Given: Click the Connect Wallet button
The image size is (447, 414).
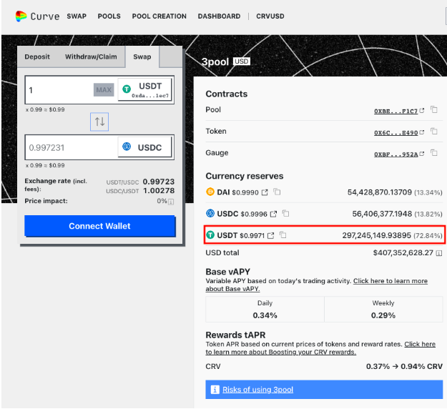Looking at the screenshot, I should click(x=100, y=226).
